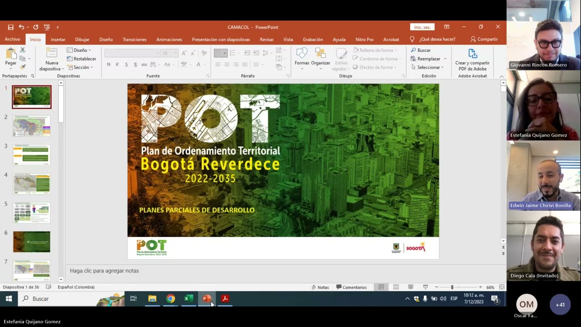
Task: Open Windows notification center
Action: (495, 298)
